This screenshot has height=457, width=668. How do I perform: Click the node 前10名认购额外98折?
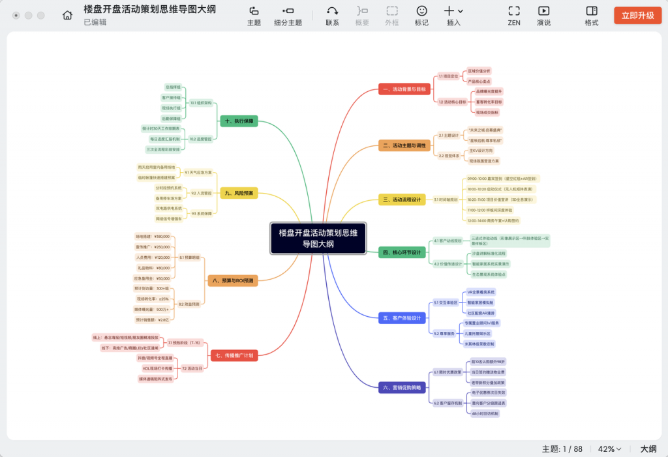click(488, 362)
